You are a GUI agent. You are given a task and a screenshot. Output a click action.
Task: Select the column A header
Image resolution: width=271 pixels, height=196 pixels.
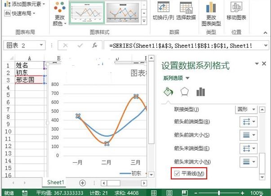[x=29, y=58]
